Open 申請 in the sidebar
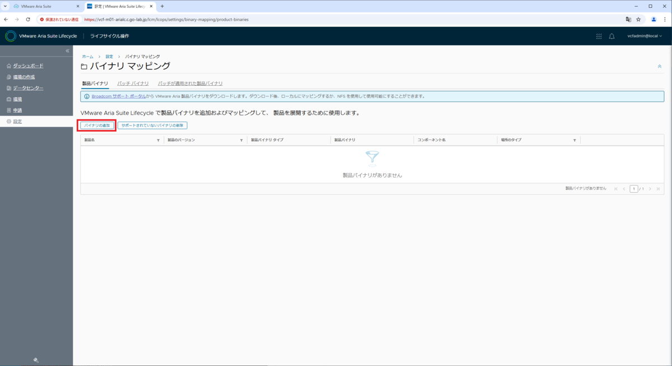Screen dimensions: 672x366 18,110
